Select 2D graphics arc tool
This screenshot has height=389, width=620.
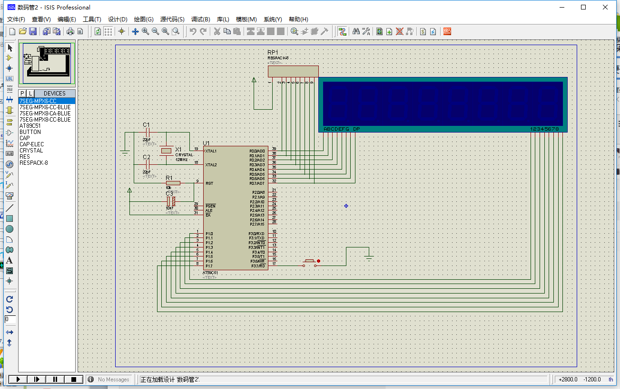pyautogui.click(x=10, y=239)
